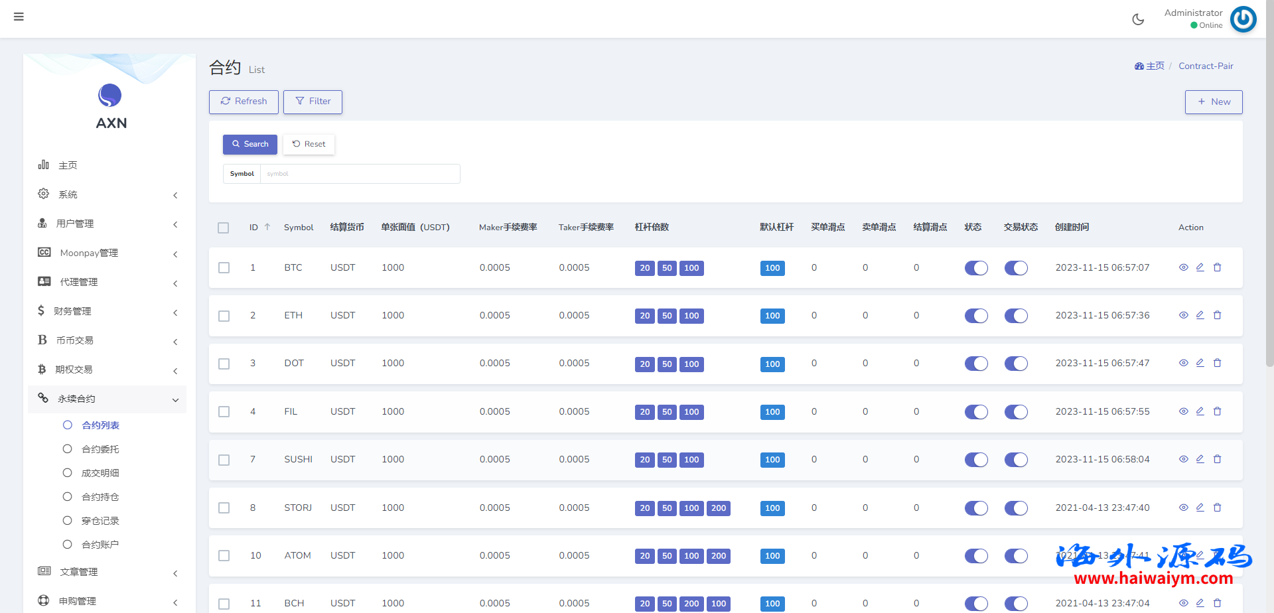Click the hamburger menu icon
The width and height of the screenshot is (1274, 613).
coord(19,17)
